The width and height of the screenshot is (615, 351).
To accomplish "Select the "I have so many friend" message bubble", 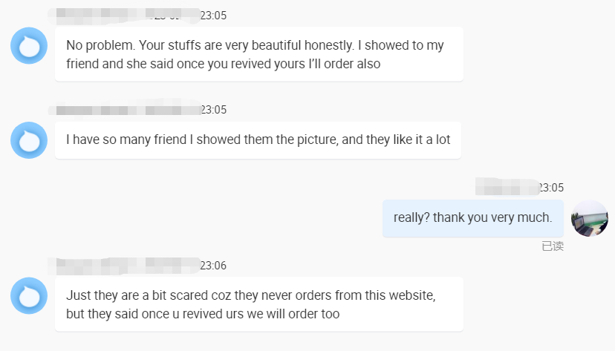I will click(258, 140).
